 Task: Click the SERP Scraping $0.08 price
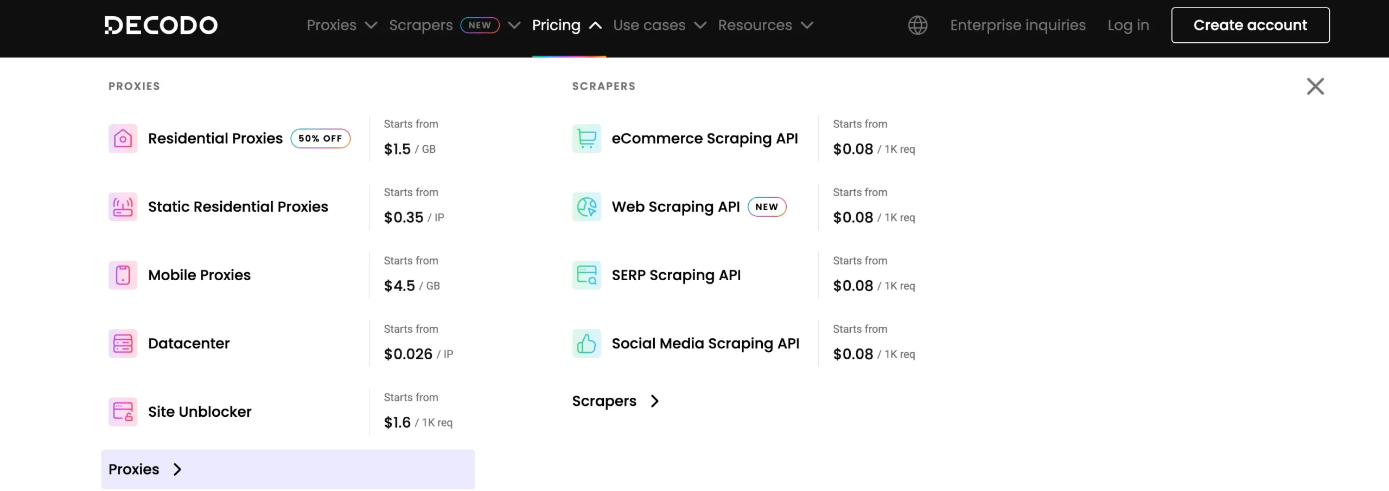click(x=874, y=286)
